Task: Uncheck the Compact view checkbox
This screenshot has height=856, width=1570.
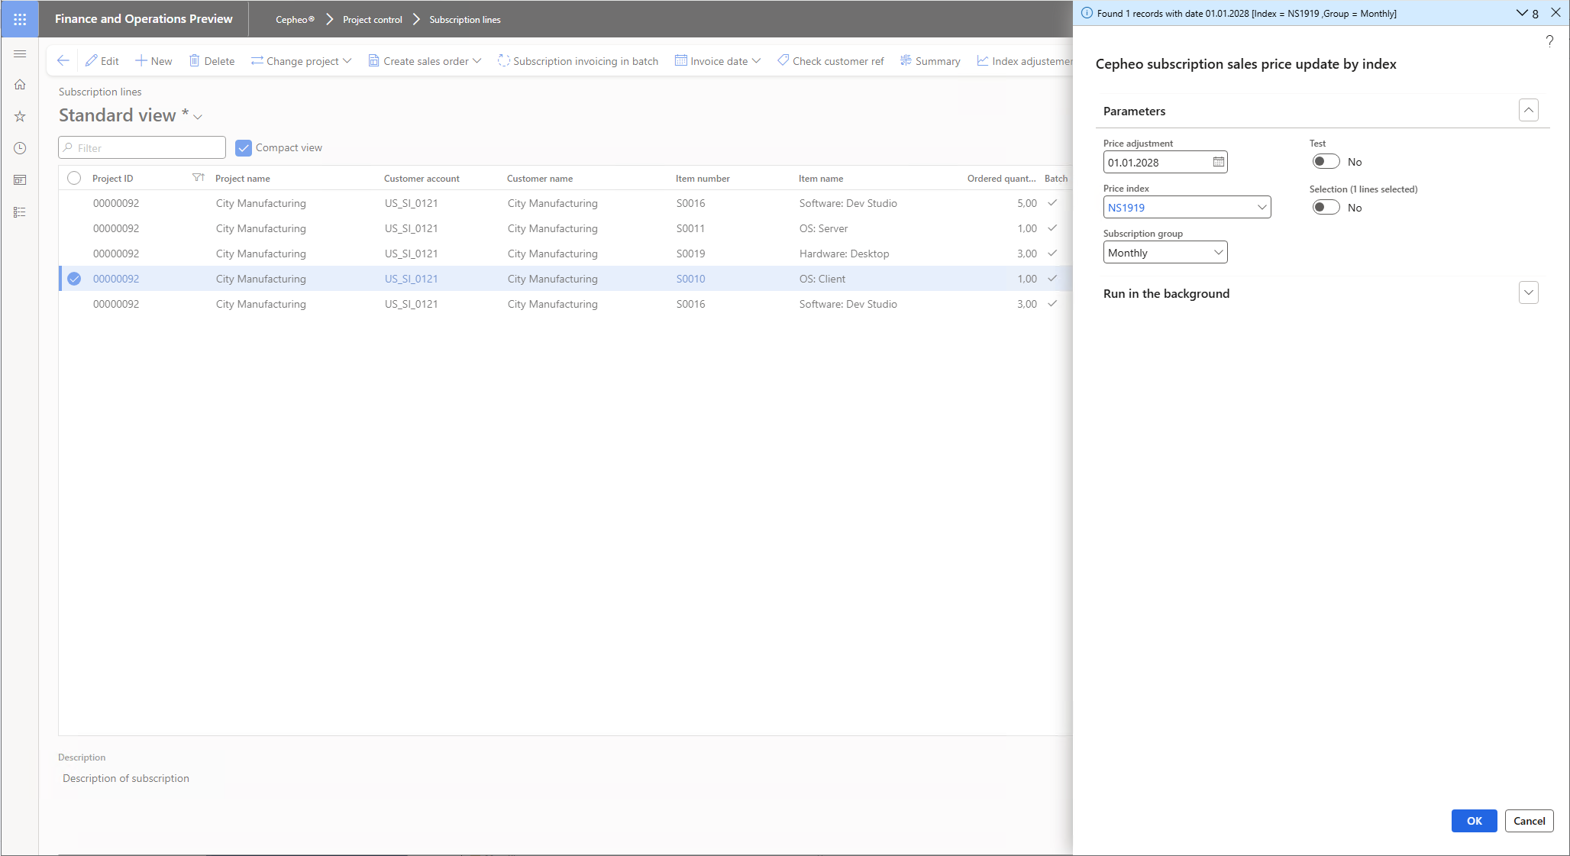Action: (244, 148)
